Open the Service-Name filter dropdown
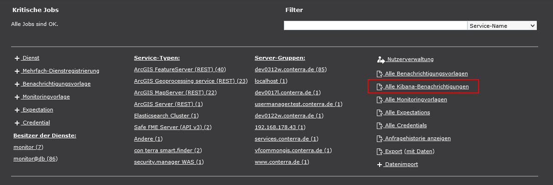 coord(502,26)
